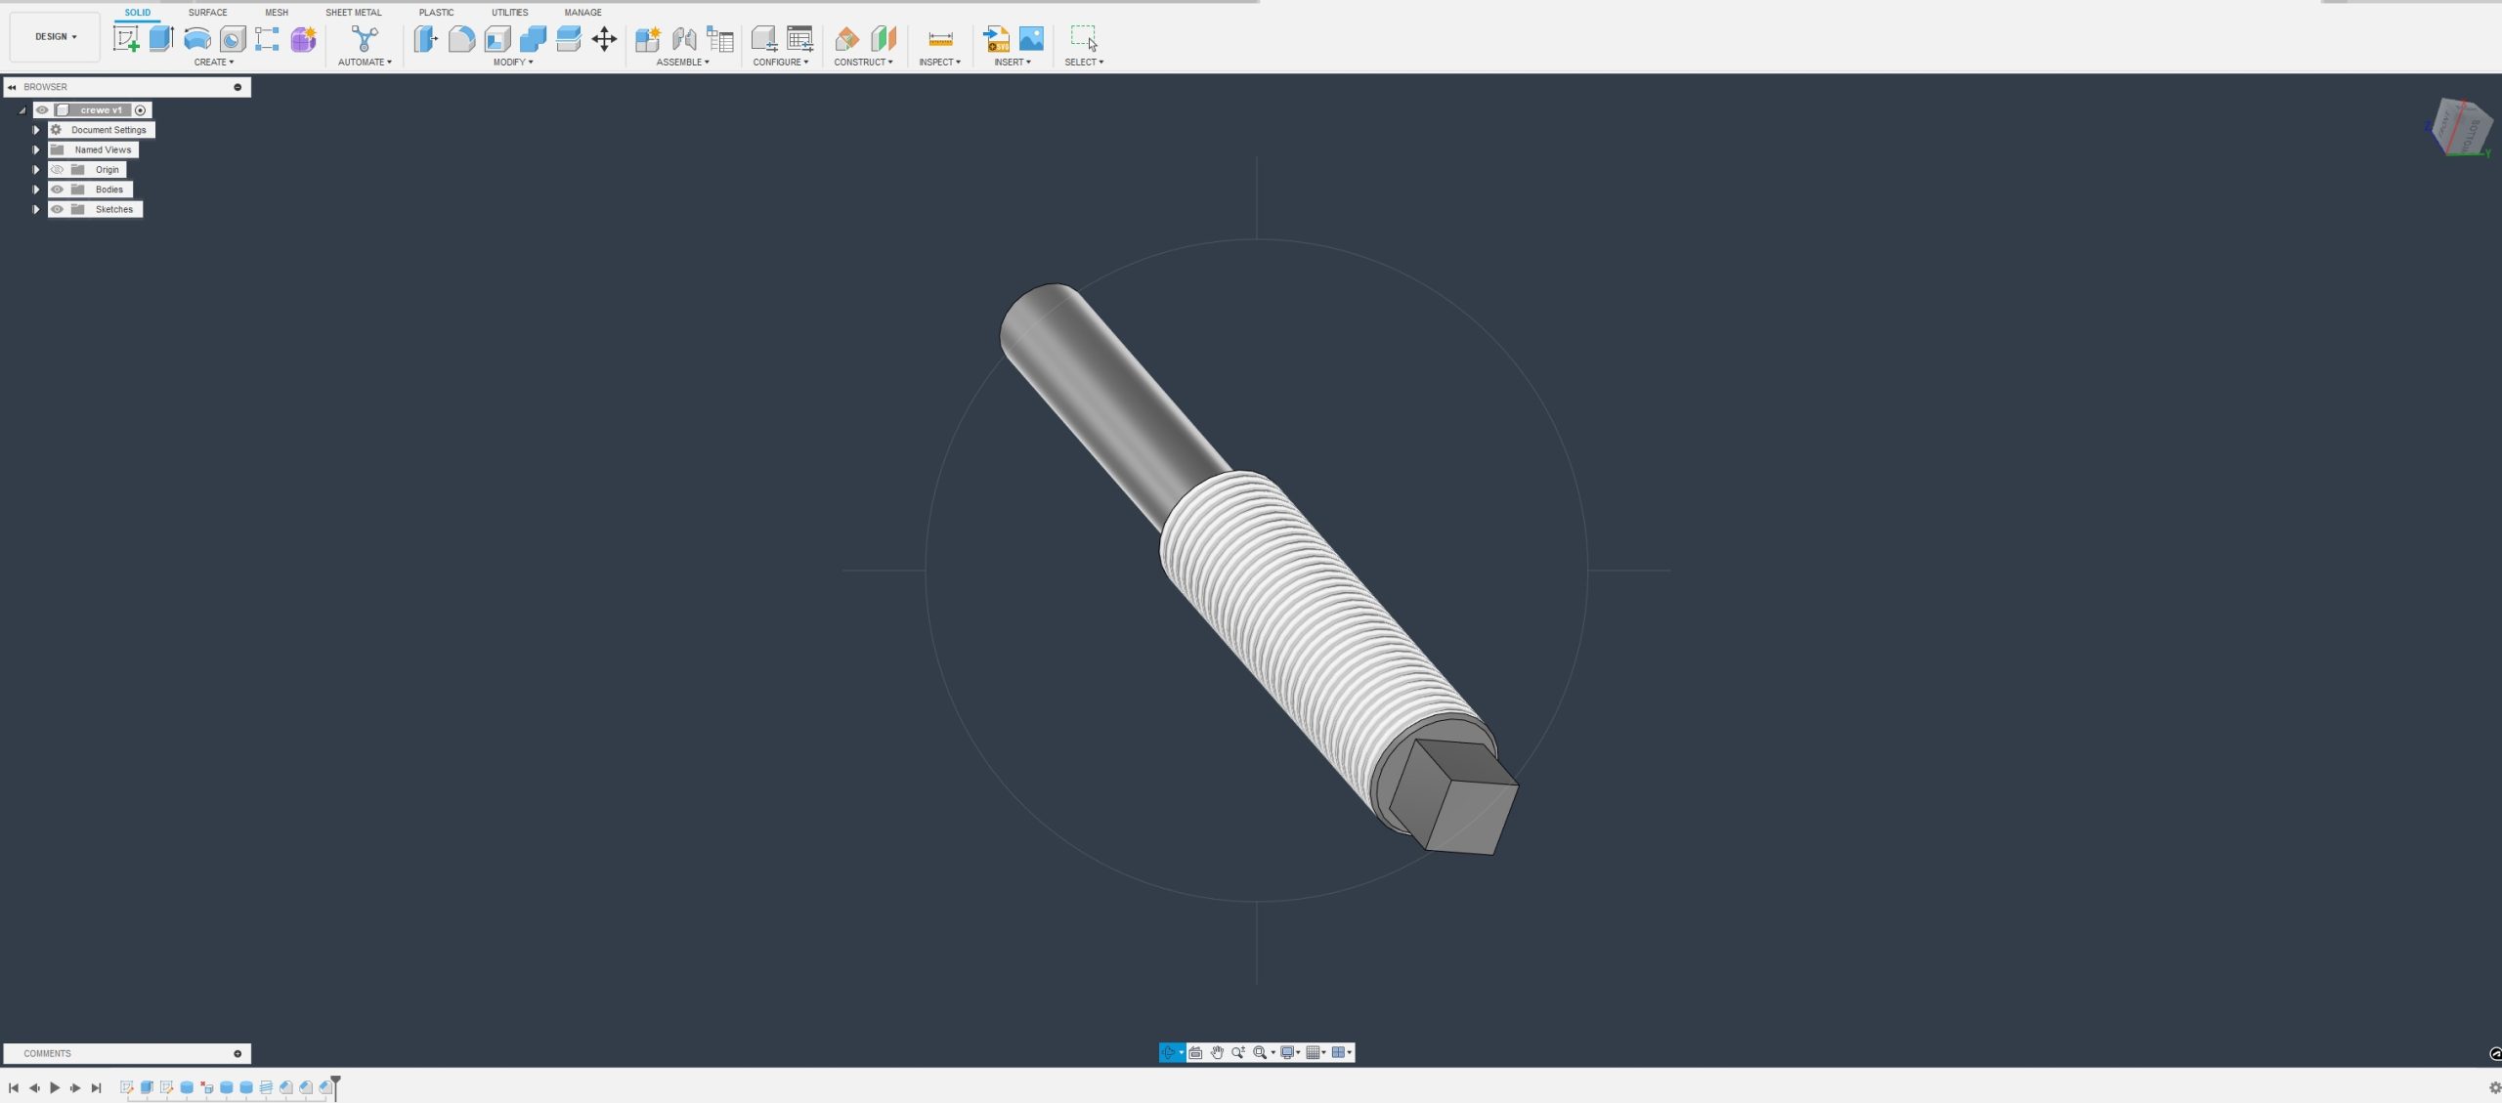Click the Hole tool icon
The height and width of the screenshot is (1103, 2502).
(233, 39)
